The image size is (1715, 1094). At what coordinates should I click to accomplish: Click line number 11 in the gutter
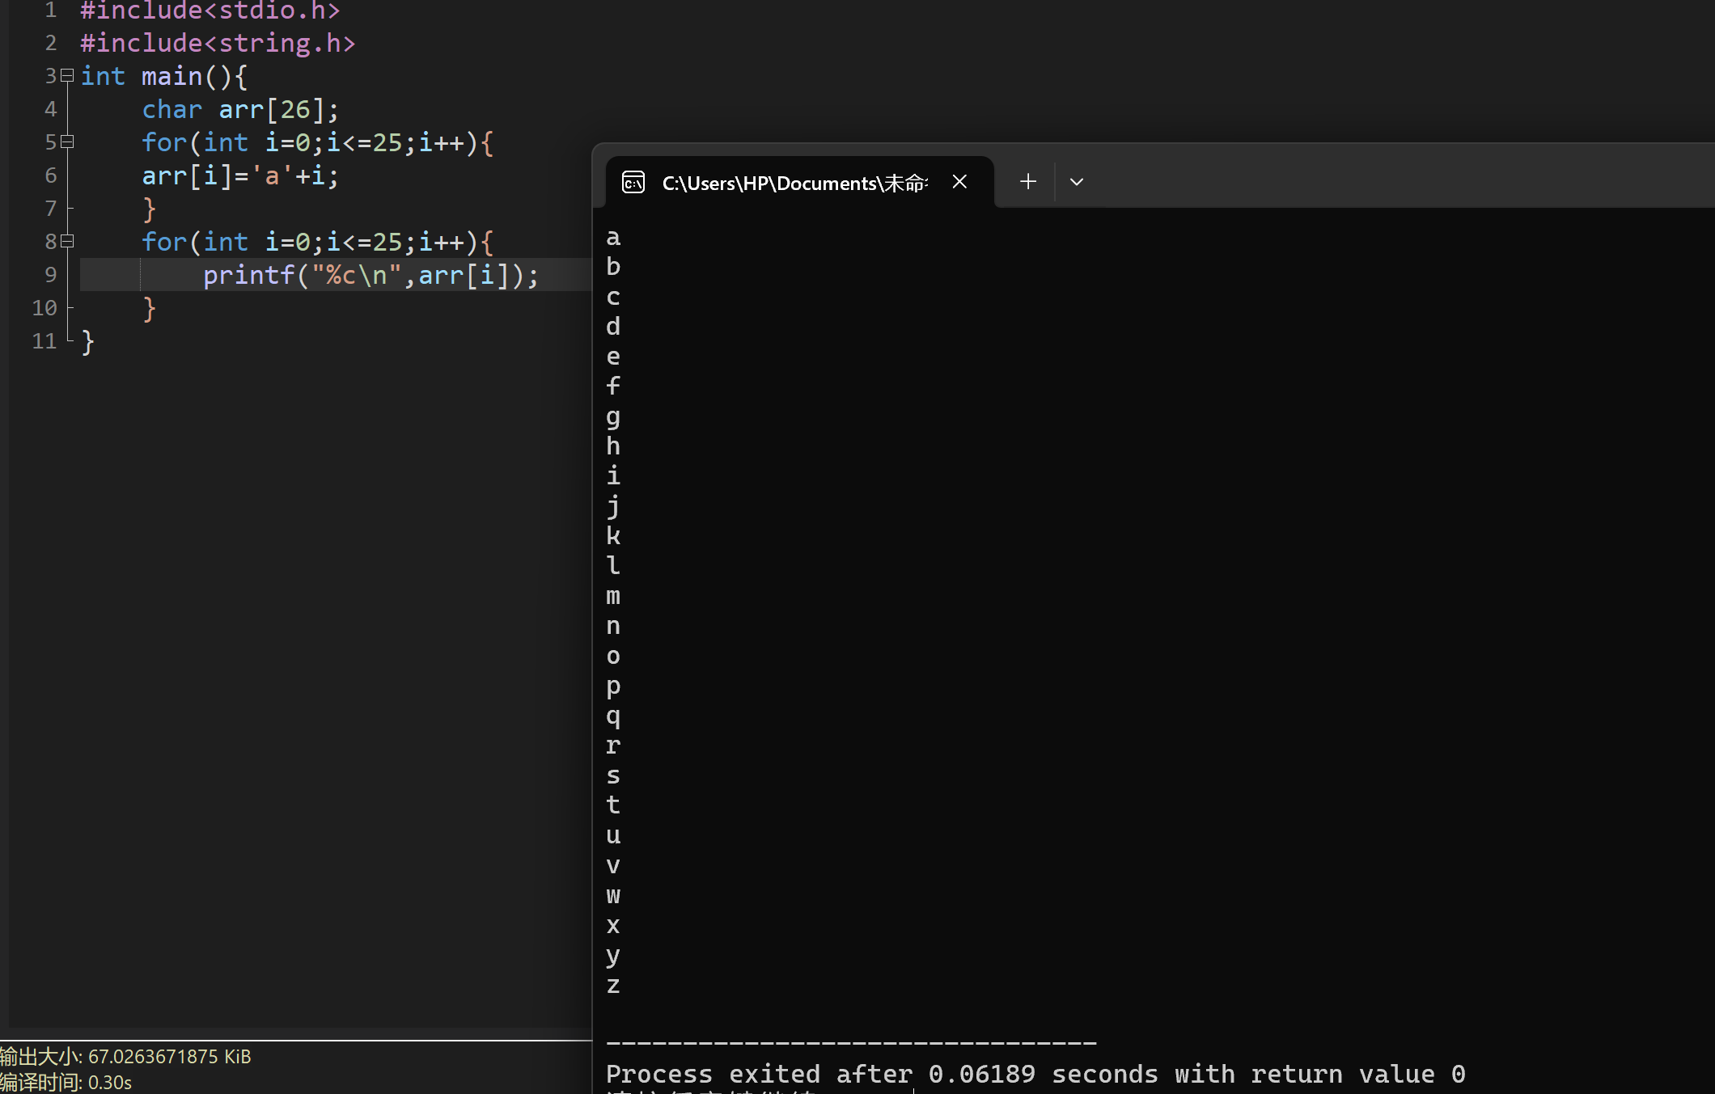(x=44, y=341)
